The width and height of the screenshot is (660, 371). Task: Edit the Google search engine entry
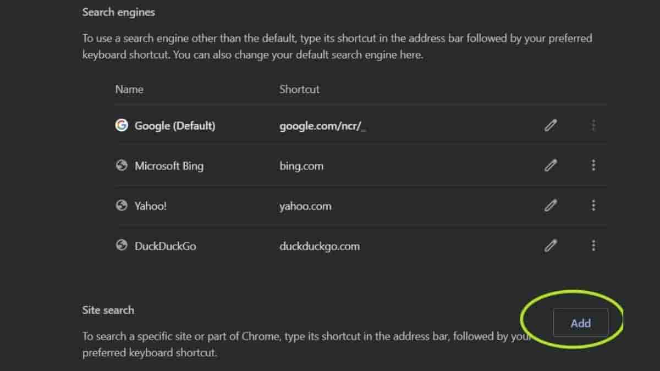coord(550,125)
